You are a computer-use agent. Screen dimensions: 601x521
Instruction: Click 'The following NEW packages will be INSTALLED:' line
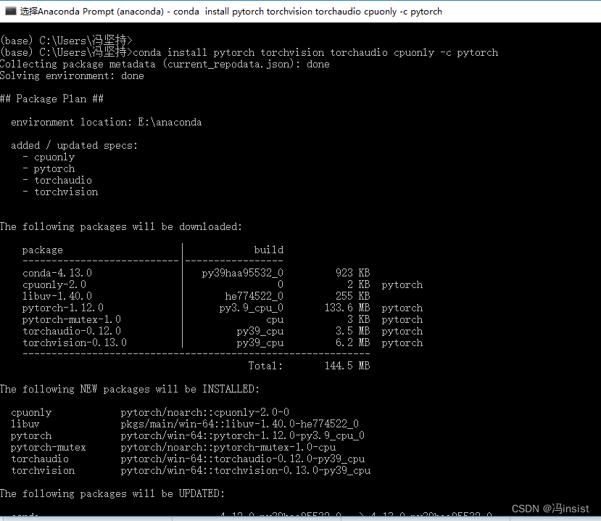130,389
